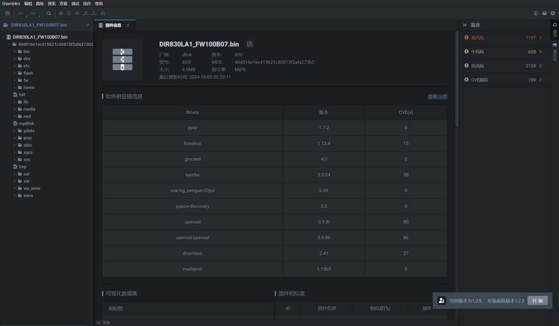Click the 升级 upgrade button
The width and height of the screenshot is (559, 326).
pos(537,300)
